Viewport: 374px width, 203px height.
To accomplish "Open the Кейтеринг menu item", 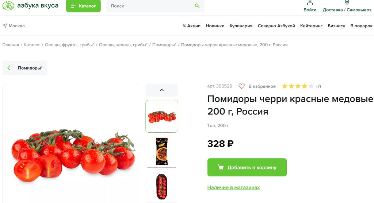I will (311, 26).
